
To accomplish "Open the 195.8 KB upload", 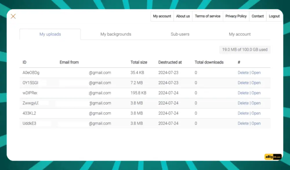I will [256, 93].
